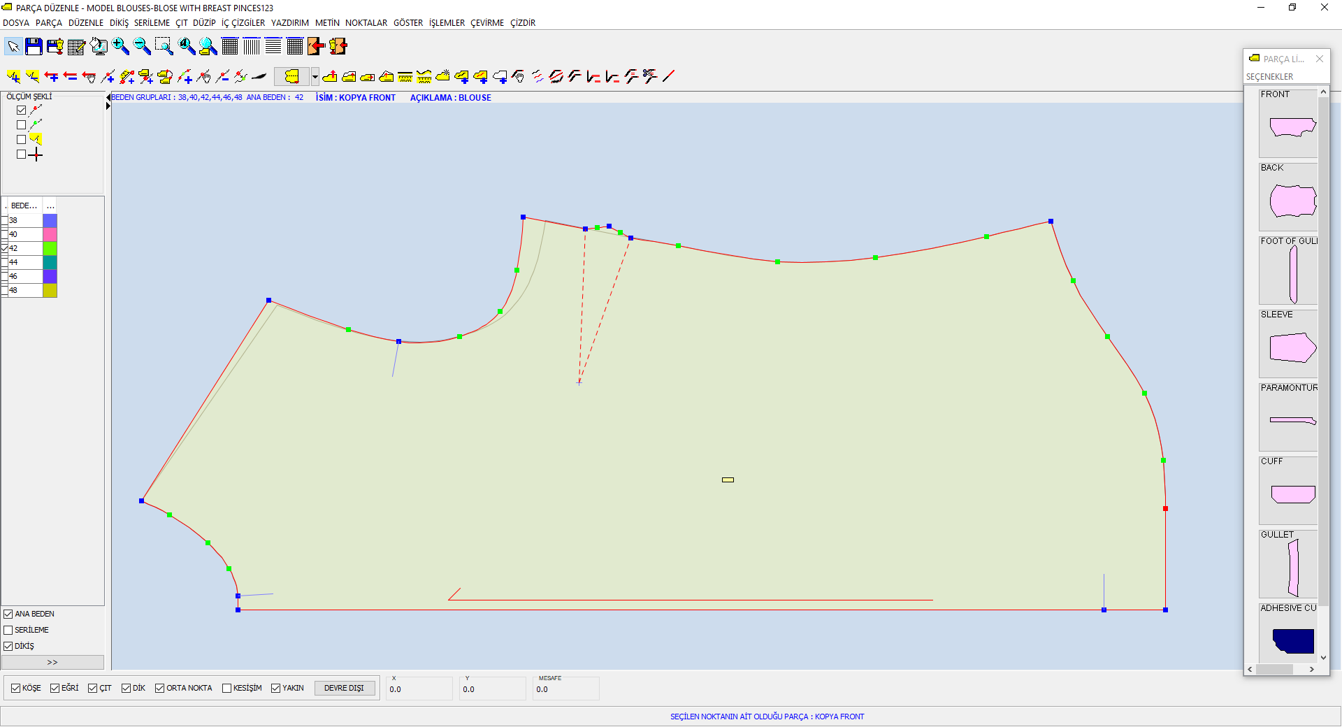The width and height of the screenshot is (1342, 727).
Task: Collapse the left panel via splitter arrow
Action: tap(108, 98)
